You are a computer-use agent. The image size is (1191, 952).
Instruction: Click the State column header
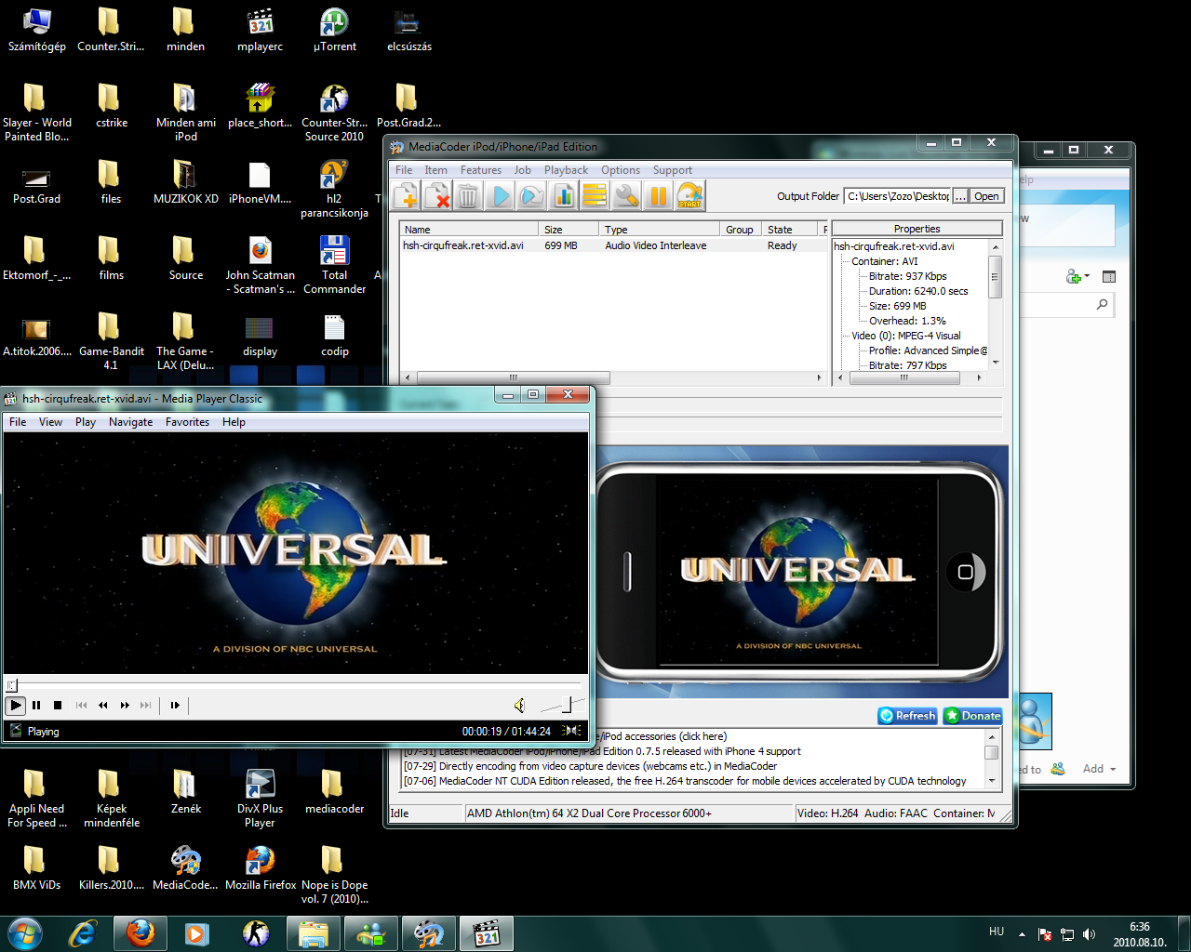point(790,230)
